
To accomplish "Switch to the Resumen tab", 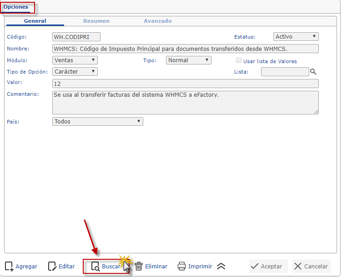I will tap(96, 21).
